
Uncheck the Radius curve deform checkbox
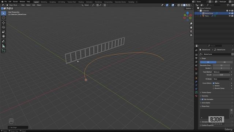214,83
